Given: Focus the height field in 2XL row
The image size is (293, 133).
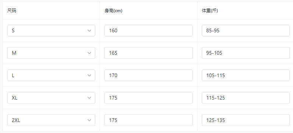Looking at the screenshot, I should pyautogui.click(x=149, y=120).
